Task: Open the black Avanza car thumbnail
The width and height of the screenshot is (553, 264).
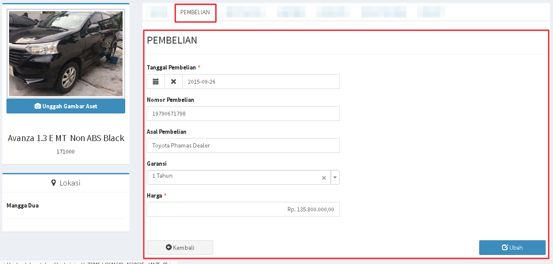Action: click(x=66, y=53)
